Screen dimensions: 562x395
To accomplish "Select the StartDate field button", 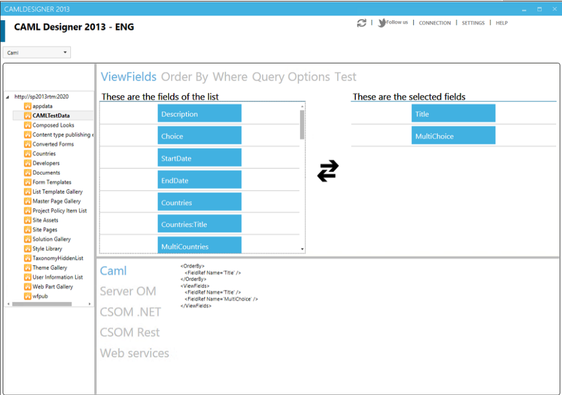I will coord(199,158).
